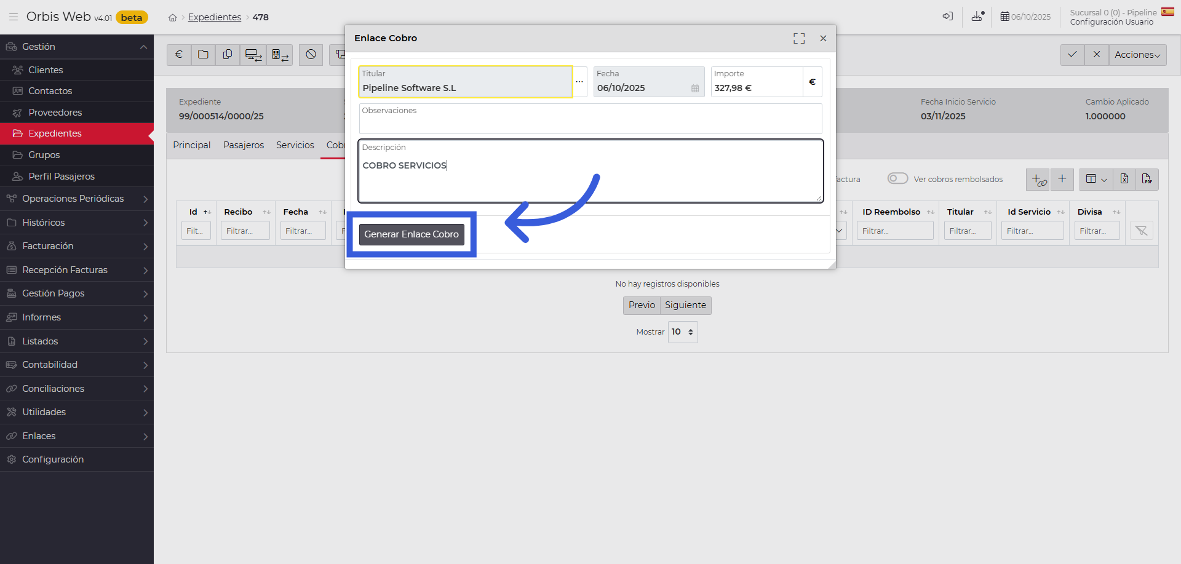Image resolution: width=1181 pixels, height=564 pixels.
Task: Open the Expedientes breadcrumb link
Action: (x=215, y=17)
